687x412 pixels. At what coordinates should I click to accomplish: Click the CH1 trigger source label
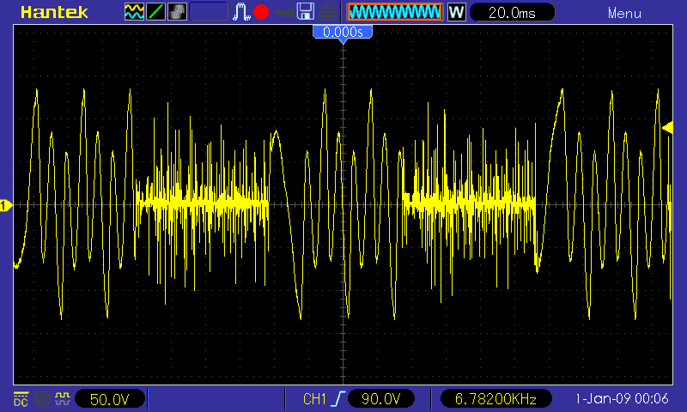[314, 399]
